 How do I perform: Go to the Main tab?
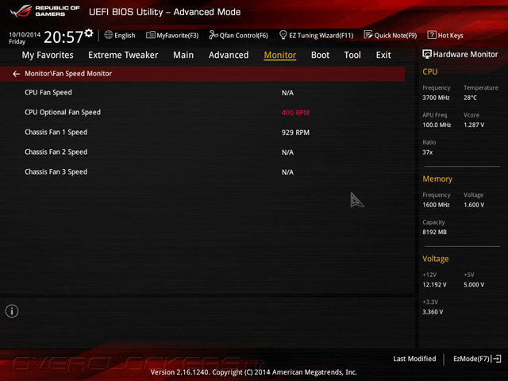tap(183, 55)
